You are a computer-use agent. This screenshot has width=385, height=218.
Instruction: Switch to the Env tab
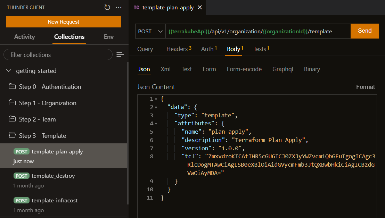(109, 37)
